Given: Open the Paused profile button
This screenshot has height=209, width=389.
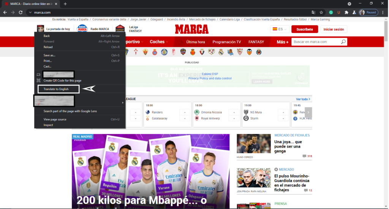Looking at the screenshot, I should pyautogui.click(x=368, y=13).
